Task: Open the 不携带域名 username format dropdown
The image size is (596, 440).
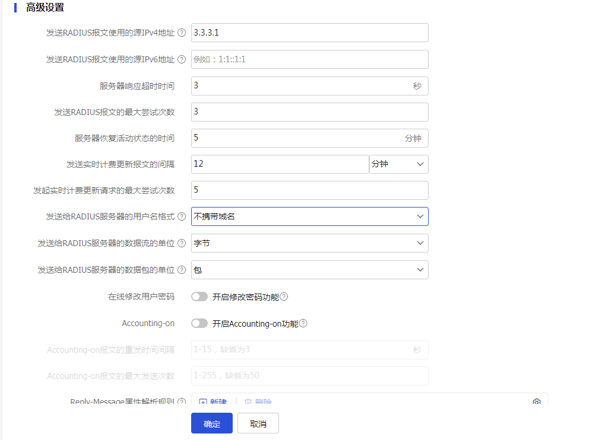Action: (309, 216)
